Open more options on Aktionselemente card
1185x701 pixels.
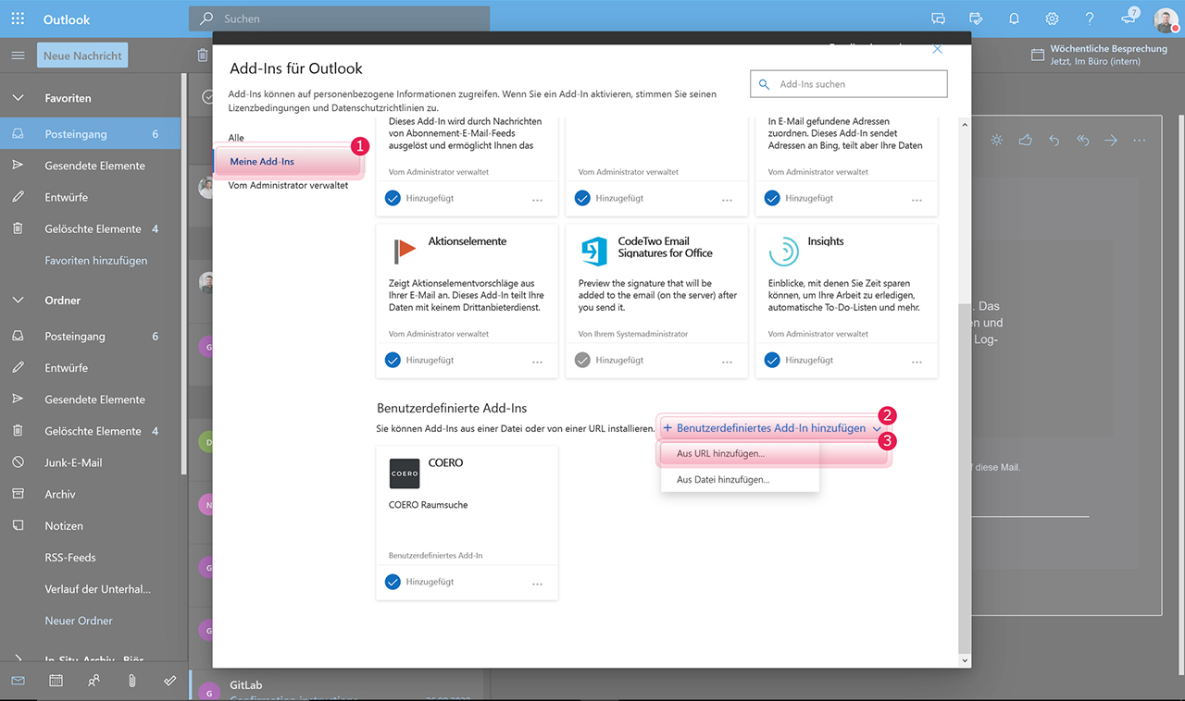coord(537,362)
